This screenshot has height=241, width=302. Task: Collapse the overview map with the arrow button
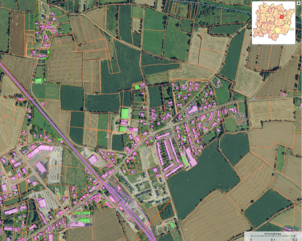[298, 3]
